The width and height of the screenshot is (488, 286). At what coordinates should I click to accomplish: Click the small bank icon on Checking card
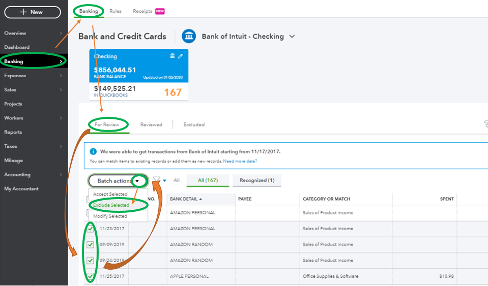pyautogui.click(x=172, y=56)
